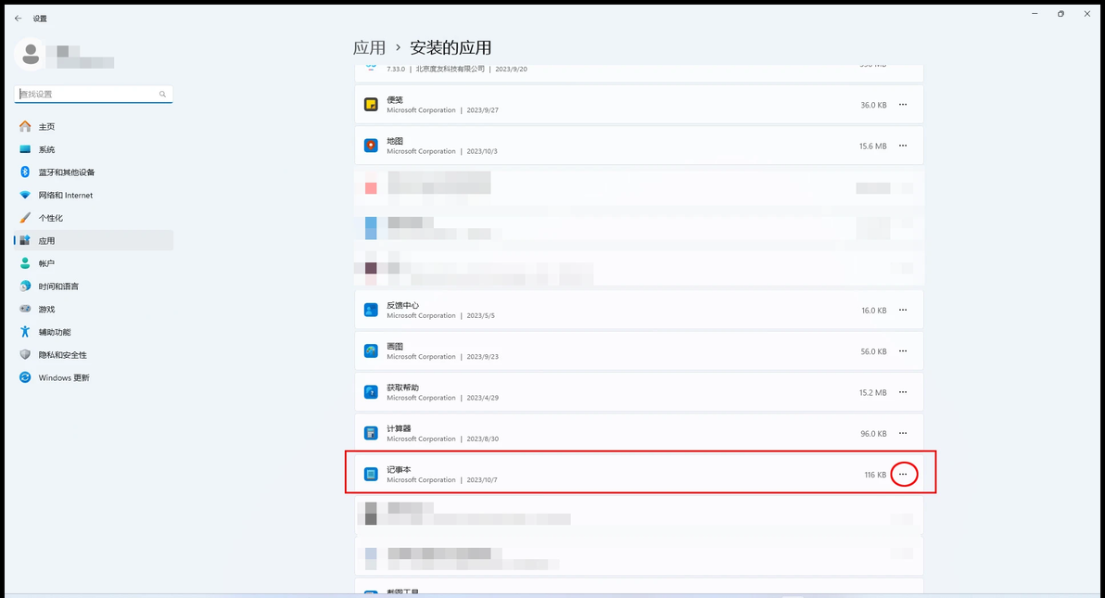Click the 应用 breadcrumb link
The image size is (1105, 598).
pos(369,47)
